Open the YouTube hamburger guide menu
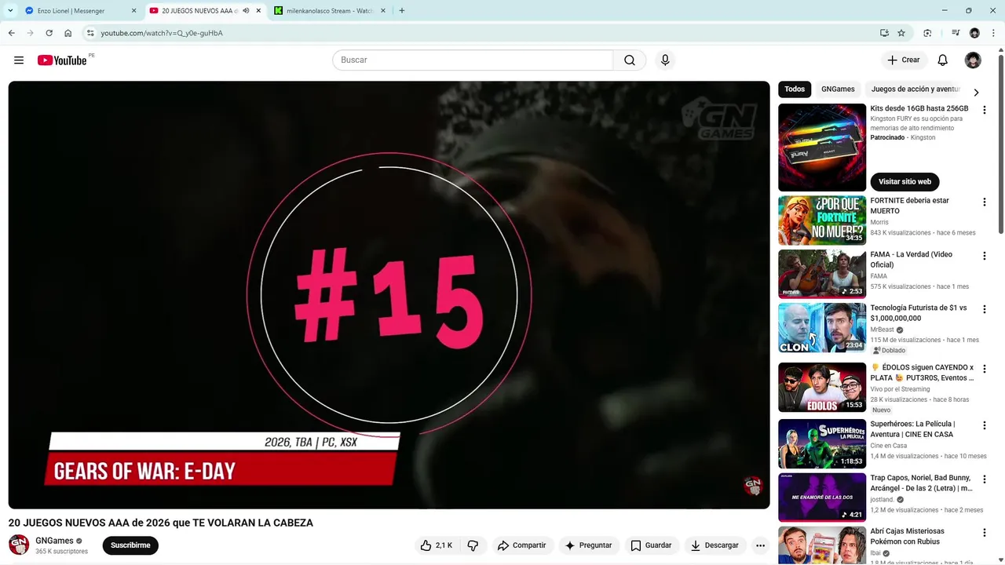This screenshot has height=565, width=1005. pos(19,60)
